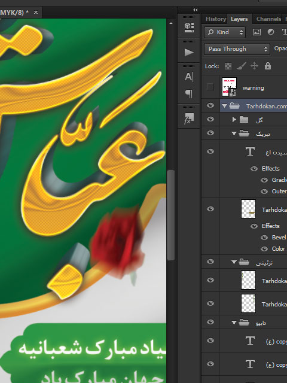Open the 3D panel icon
Screen dimensions: 287x383
click(x=189, y=28)
